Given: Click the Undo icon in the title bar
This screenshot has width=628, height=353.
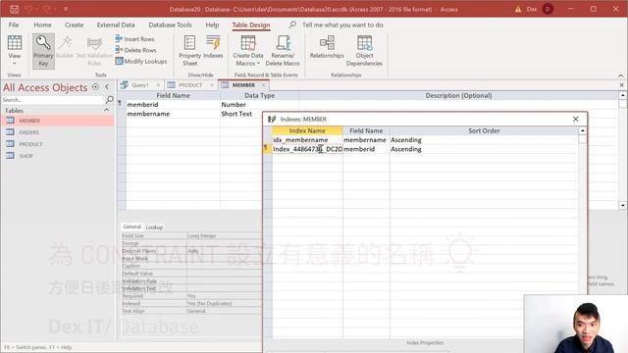Looking at the screenshot, I should 28,9.
